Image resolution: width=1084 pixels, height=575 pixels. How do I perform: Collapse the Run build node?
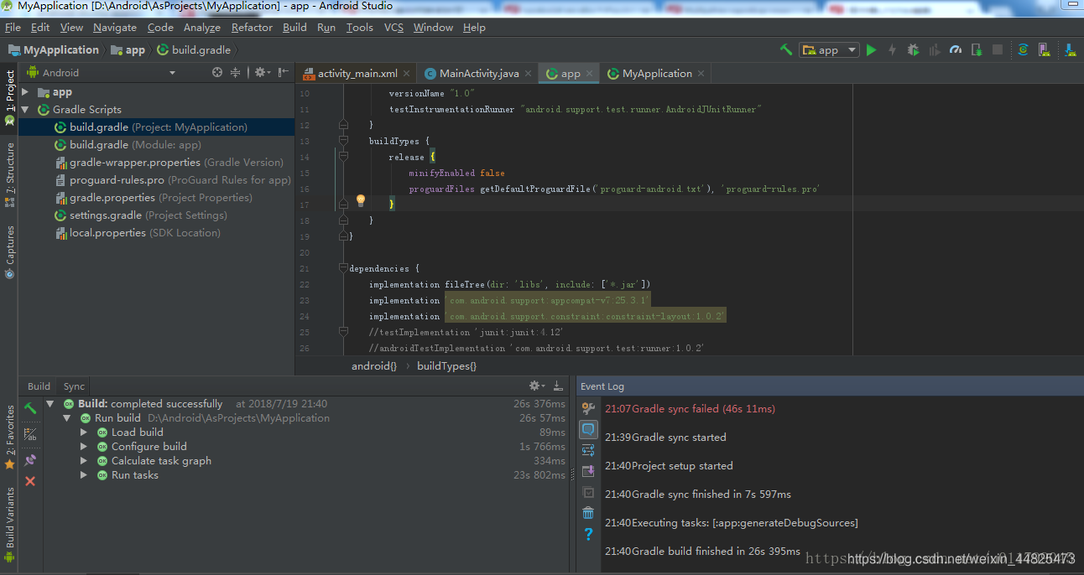pos(67,418)
